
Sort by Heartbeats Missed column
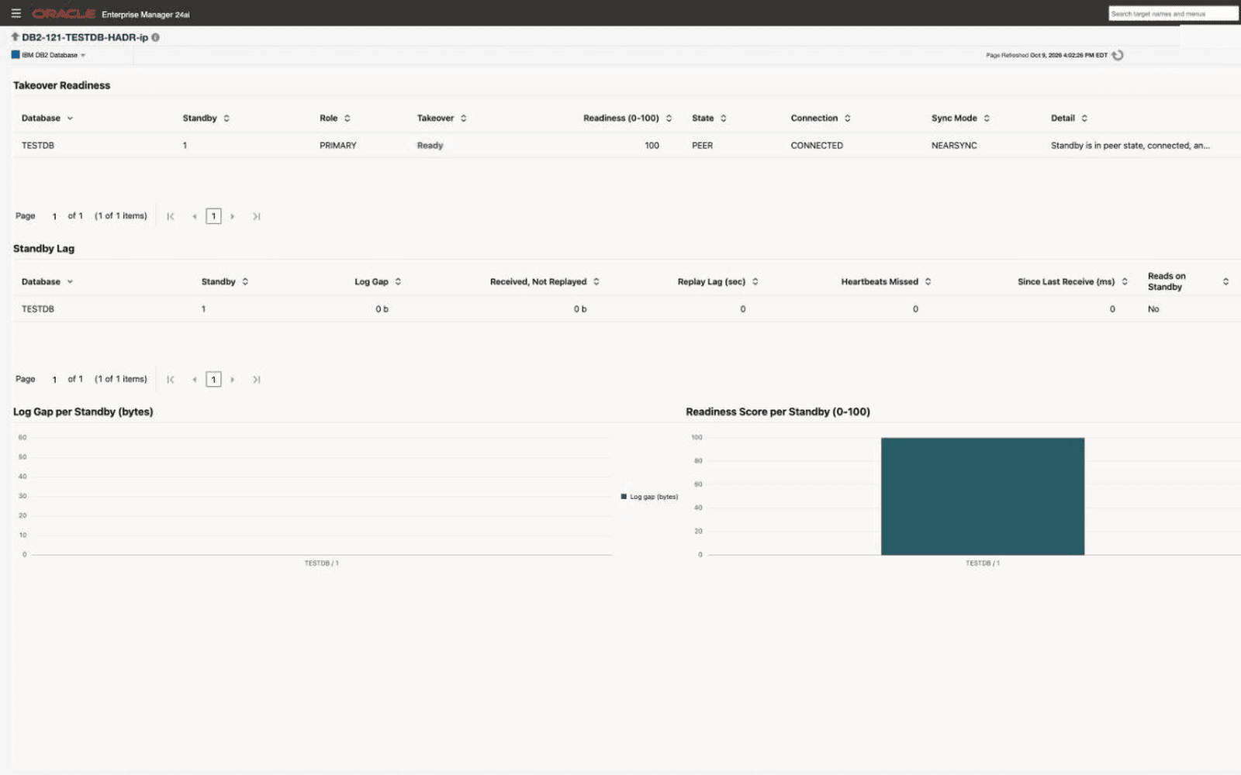[928, 282]
